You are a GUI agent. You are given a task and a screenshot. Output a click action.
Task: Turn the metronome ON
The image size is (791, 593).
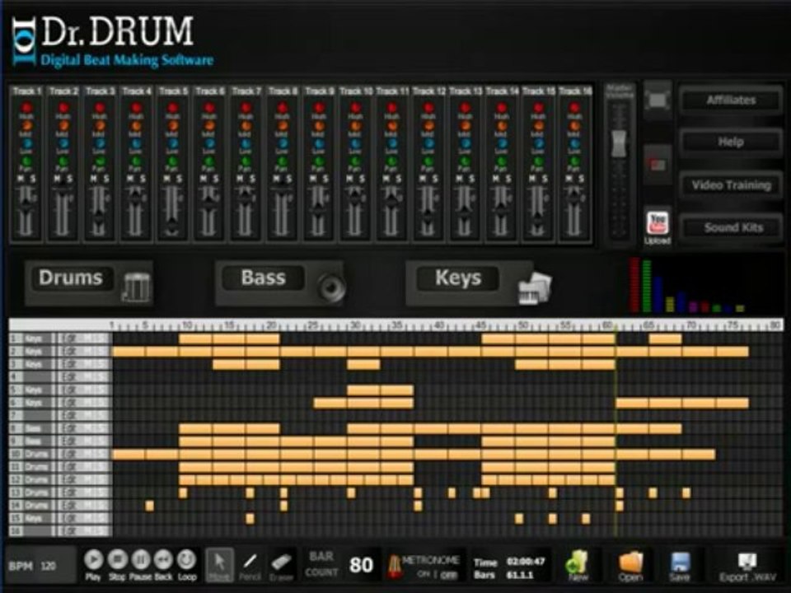point(423,574)
